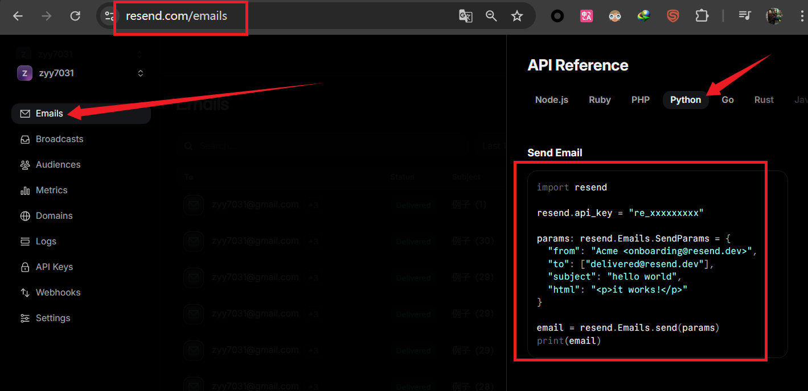Open the green globe extension icon
Viewport: 808px width, 391px height.
[x=644, y=16]
